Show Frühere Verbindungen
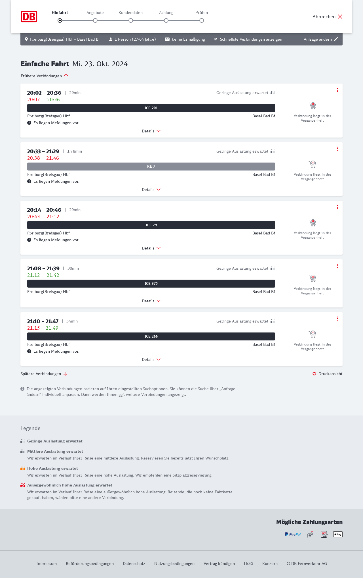The width and height of the screenshot is (363, 578). click(44, 76)
